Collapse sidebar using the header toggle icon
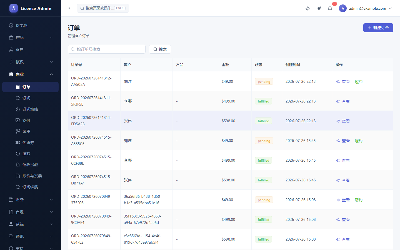The image size is (400, 250). click(69, 8)
